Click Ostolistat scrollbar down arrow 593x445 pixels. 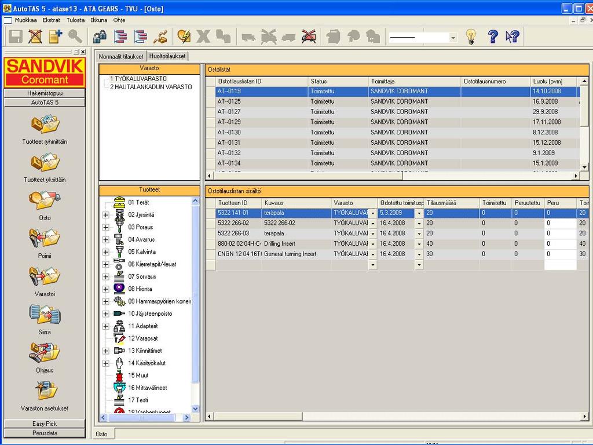[x=585, y=167]
